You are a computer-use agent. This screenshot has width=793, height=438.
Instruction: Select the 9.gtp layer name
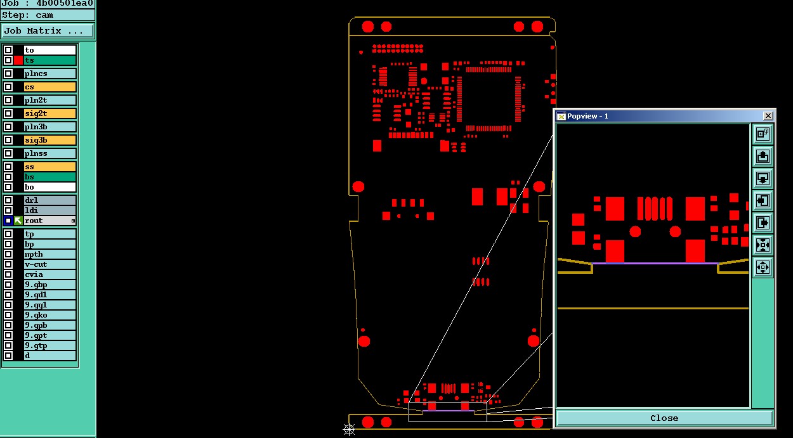point(49,345)
